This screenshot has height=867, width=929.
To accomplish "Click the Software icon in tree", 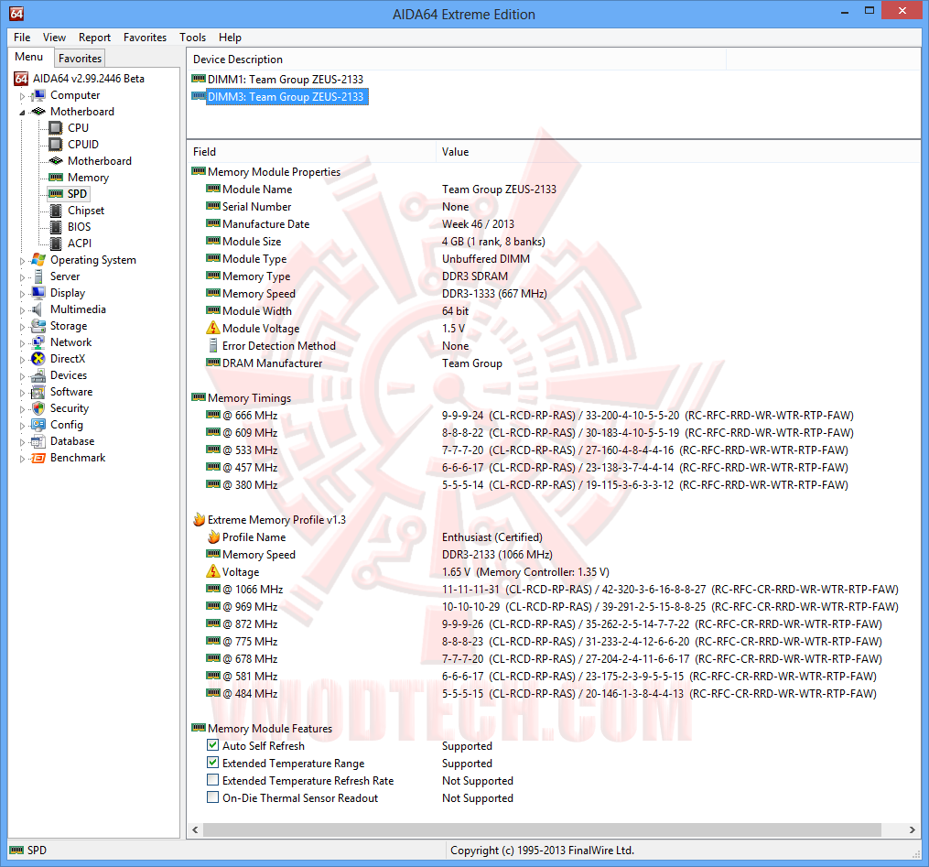I will coord(38,392).
